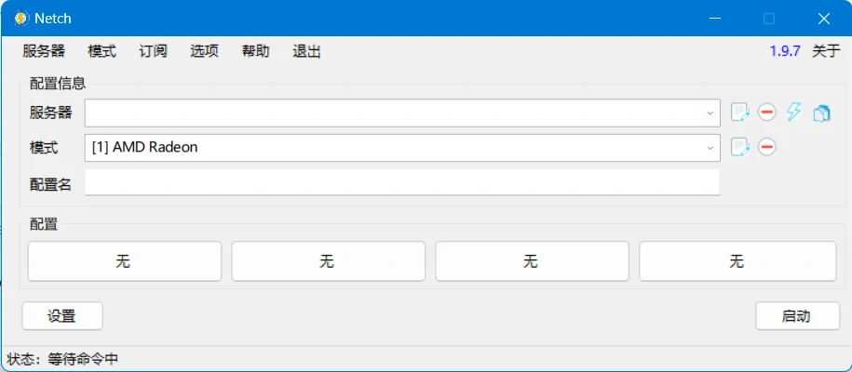Open the 帮助 help menu
This screenshot has height=372, width=852.
[x=255, y=51]
